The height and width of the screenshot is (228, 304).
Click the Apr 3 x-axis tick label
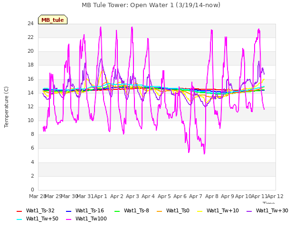133,196
